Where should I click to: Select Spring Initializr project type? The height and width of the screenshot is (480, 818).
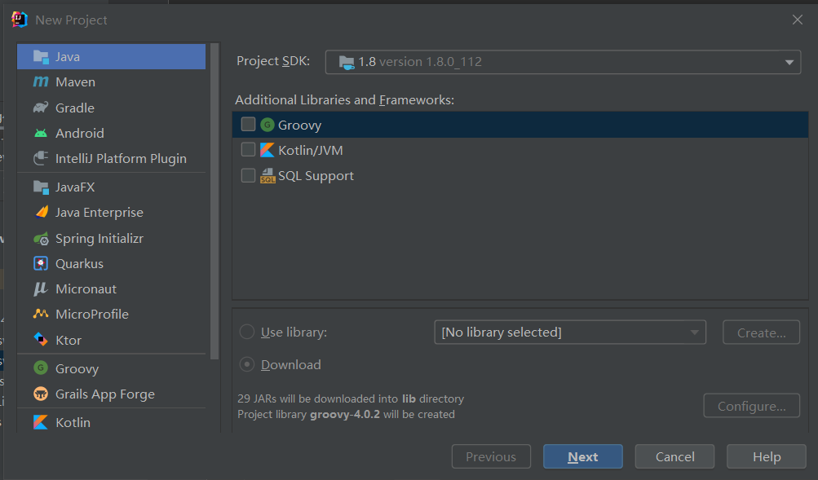pyautogui.click(x=111, y=238)
